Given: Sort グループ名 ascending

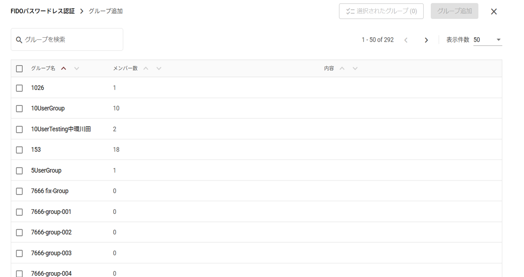Looking at the screenshot, I should 63,68.
